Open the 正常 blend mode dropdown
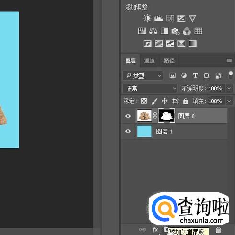 tap(150, 88)
